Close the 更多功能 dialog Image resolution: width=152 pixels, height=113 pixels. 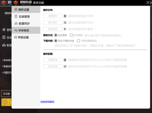click(148, 3)
